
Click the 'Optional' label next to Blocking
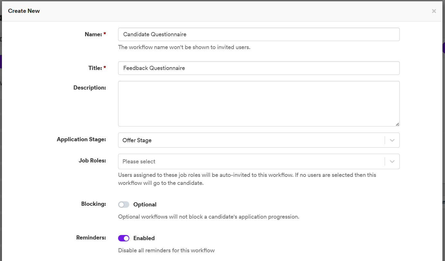(145, 204)
